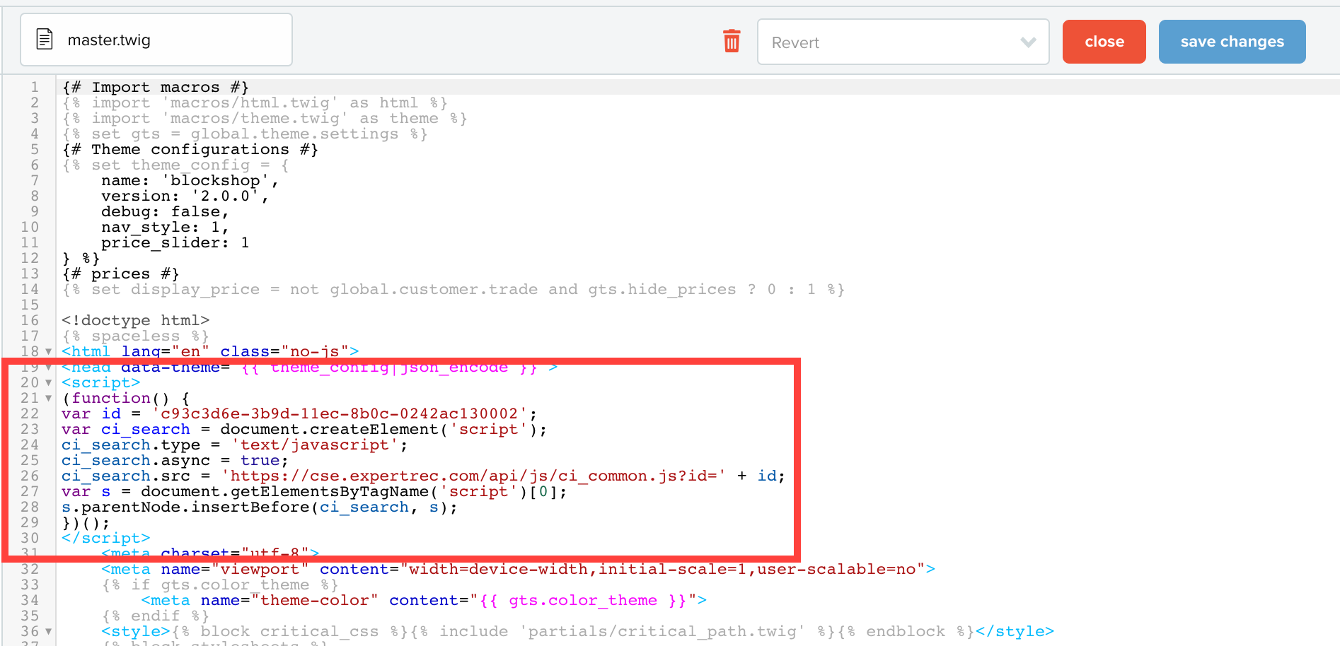
Task: Click the expertrec.com URL in ci_search.src line
Action: click(x=474, y=476)
